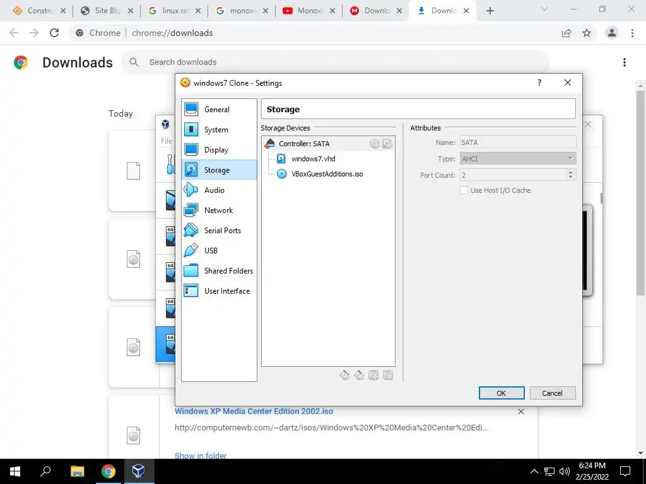This screenshot has width=646, height=484.
Task: Go forward in Chrome
Action: tap(34, 33)
